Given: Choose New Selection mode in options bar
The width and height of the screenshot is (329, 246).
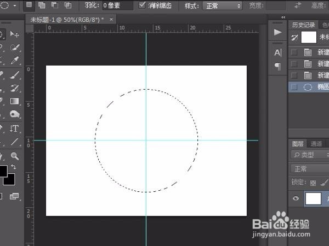Looking at the screenshot, I should pyautogui.click(x=29, y=5).
